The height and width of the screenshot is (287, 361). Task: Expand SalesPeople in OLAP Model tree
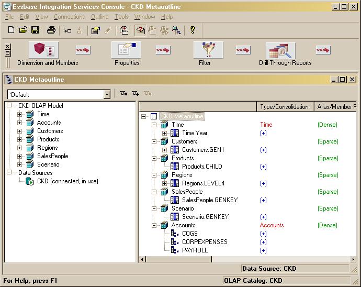click(x=19, y=156)
